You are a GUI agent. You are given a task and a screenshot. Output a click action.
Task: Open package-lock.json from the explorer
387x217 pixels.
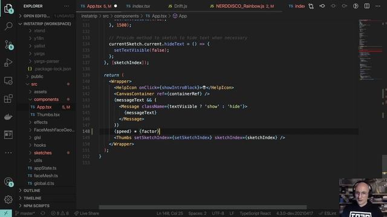[53, 69]
